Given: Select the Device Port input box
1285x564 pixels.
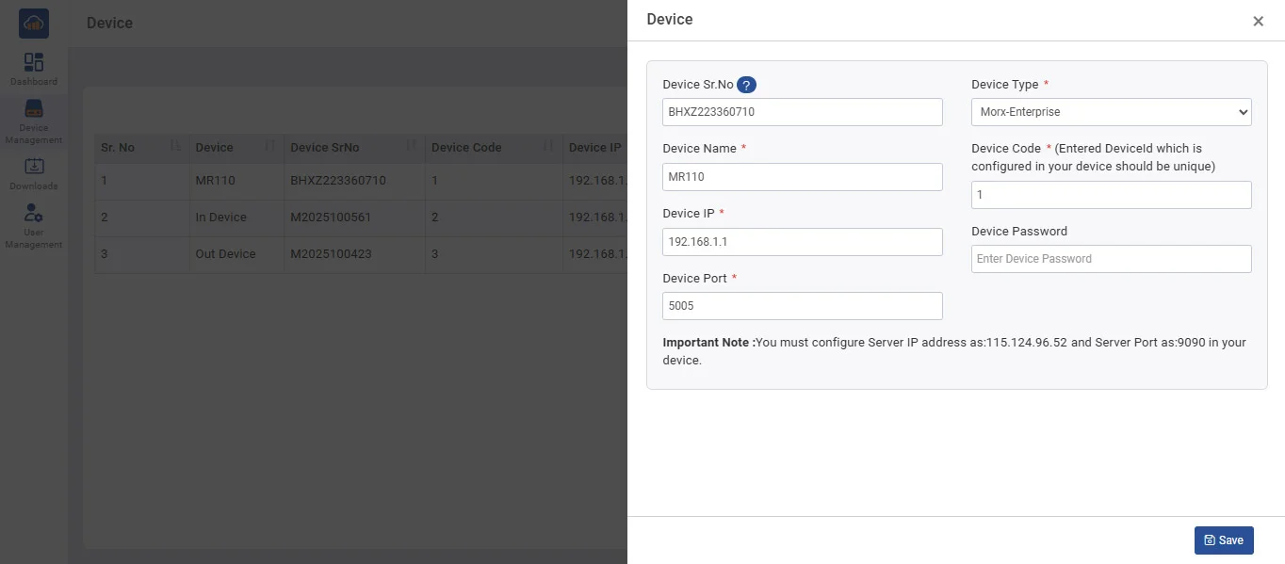Looking at the screenshot, I should click(802, 306).
